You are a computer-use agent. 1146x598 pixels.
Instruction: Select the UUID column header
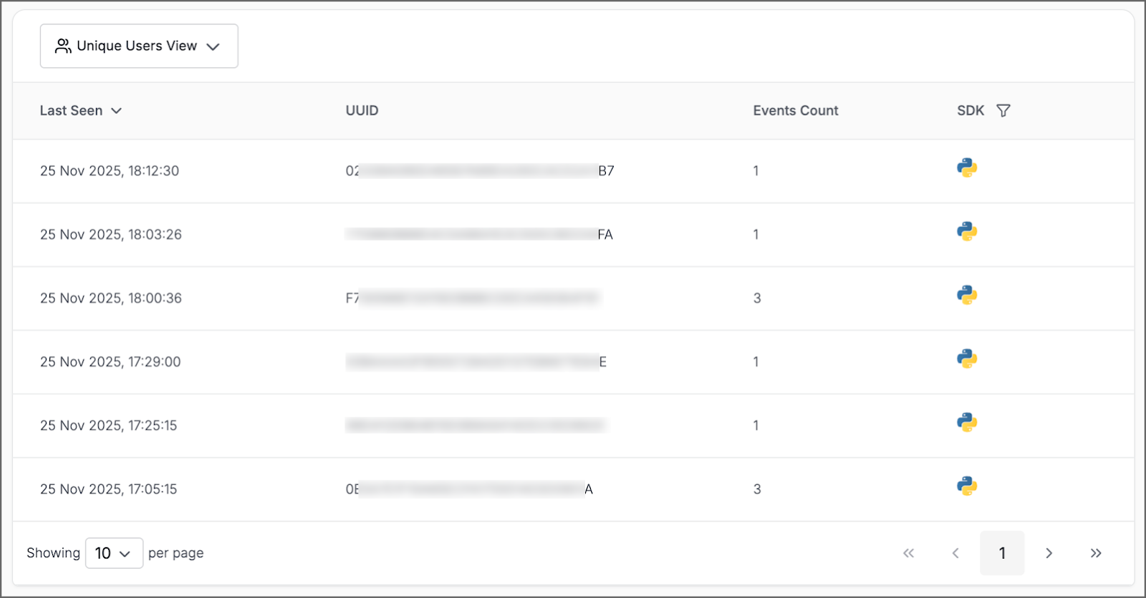click(x=362, y=110)
